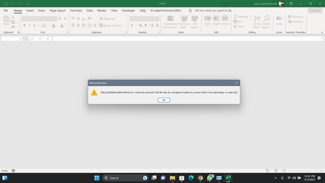Switch to the Insert ribbon tab
Viewport: 325px width, 183px height.
pos(30,10)
